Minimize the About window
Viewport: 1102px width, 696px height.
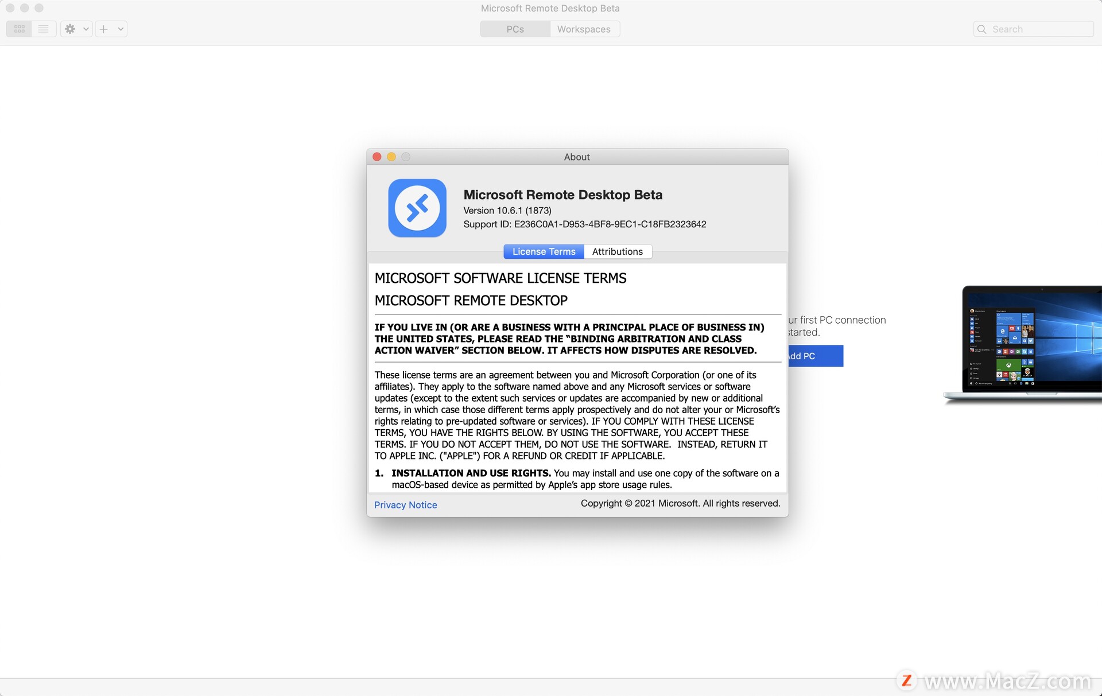pos(391,157)
